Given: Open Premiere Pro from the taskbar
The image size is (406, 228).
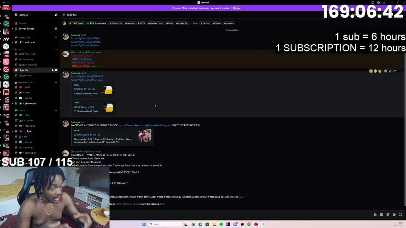Looking at the screenshot, I should pos(228,225).
